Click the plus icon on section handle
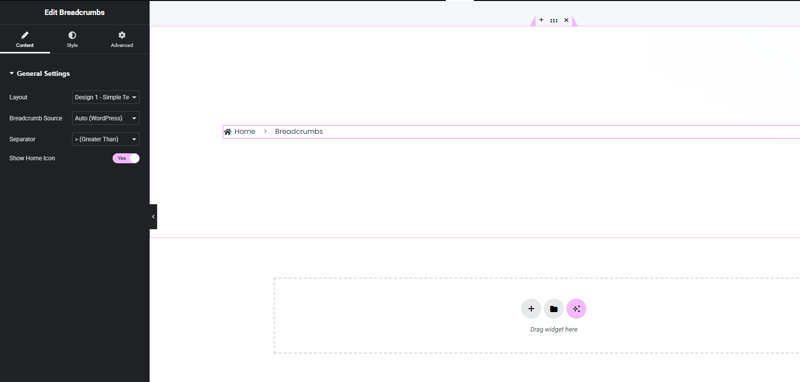This screenshot has height=382, width=800. [x=541, y=20]
